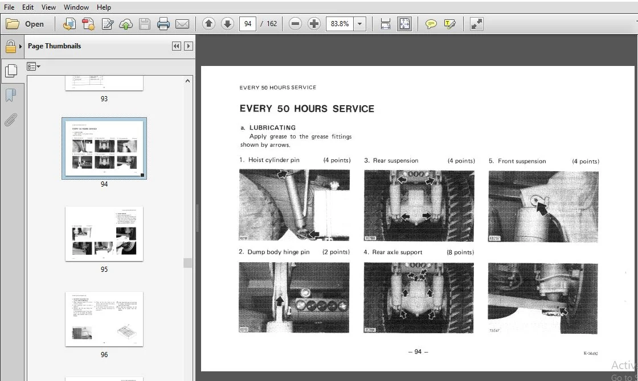Click the Rear axle support caption
This screenshot has height=381, width=638.
(397, 252)
